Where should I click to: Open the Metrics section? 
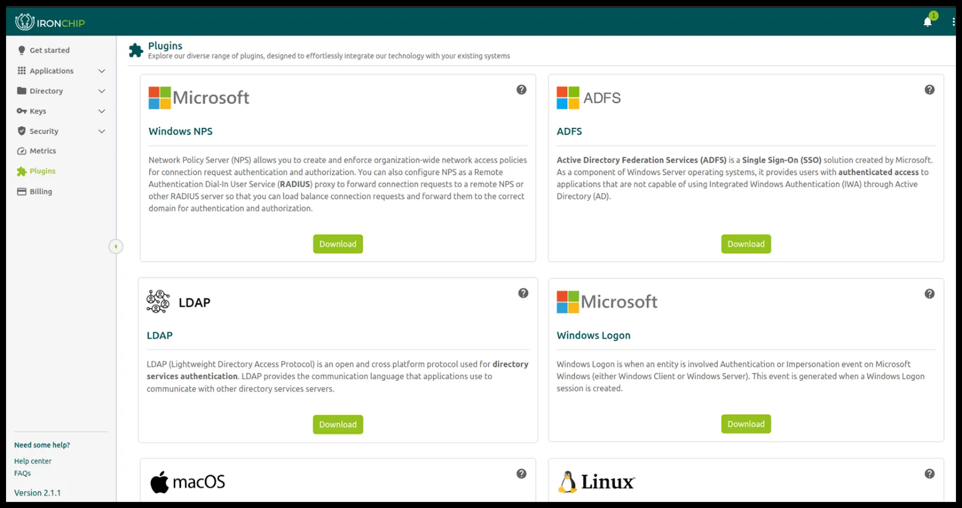coord(43,151)
